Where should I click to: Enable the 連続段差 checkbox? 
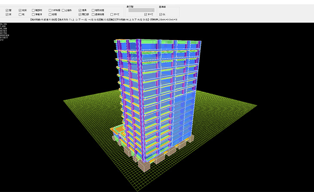(93, 14)
